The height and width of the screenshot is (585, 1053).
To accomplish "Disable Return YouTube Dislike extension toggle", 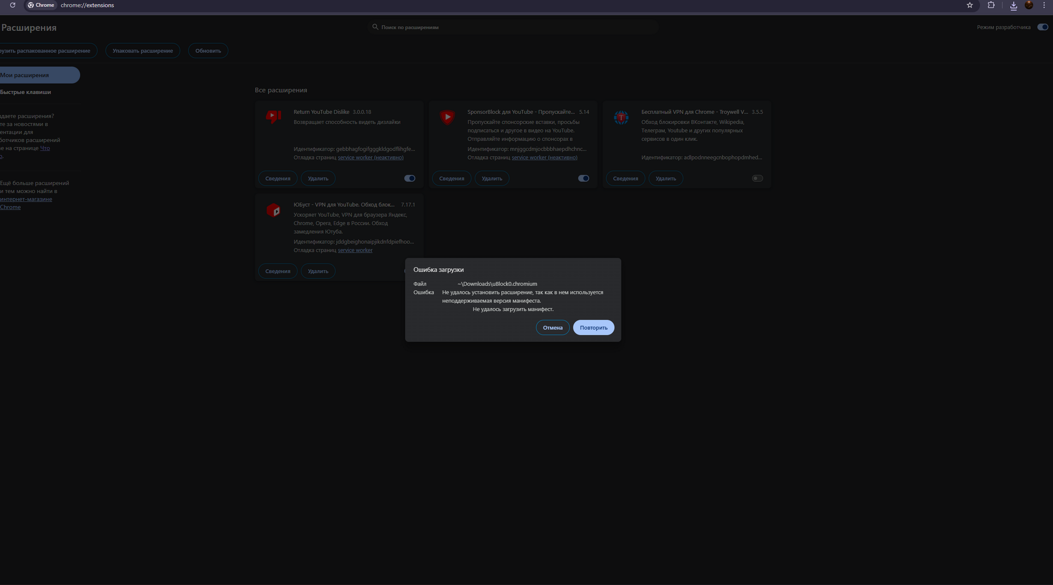I will (410, 178).
